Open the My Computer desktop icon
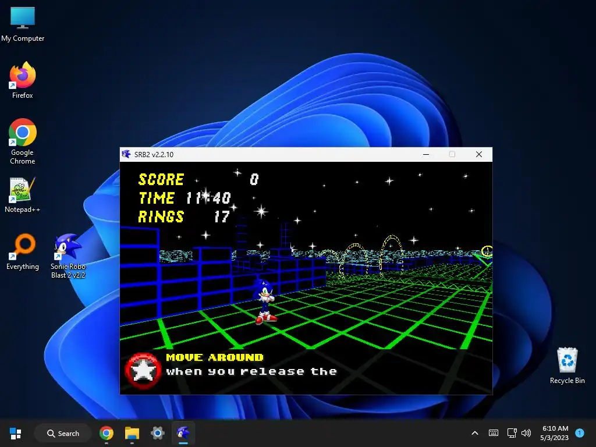 (23, 24)
